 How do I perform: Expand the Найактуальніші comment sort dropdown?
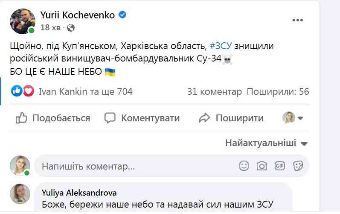pos(266,143)
